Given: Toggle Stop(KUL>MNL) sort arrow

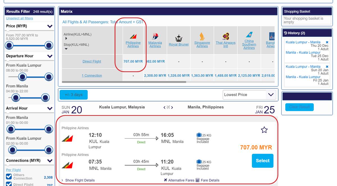Looking at the screenshot, I should click(66, 49).
